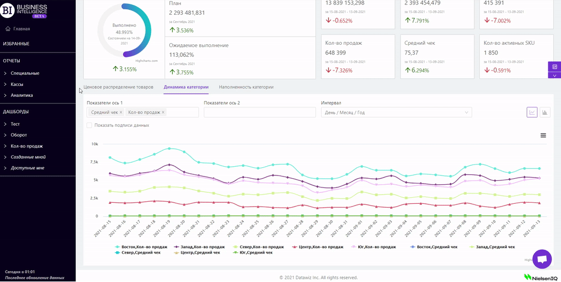Open the Интервал dropdown

coord(396,112)
